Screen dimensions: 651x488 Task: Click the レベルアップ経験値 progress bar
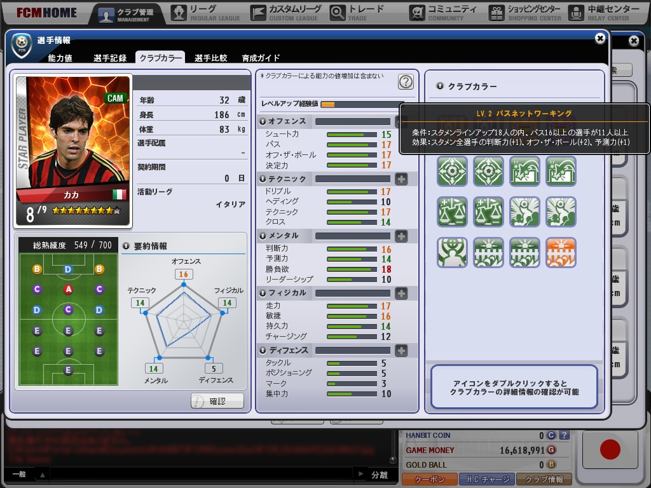point(362,104)
